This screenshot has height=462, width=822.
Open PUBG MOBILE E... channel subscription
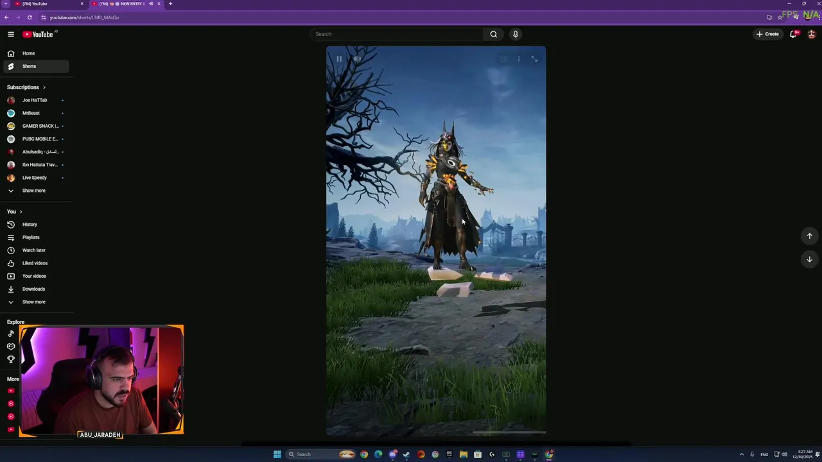pyautogui.click(x=35, y=139)
